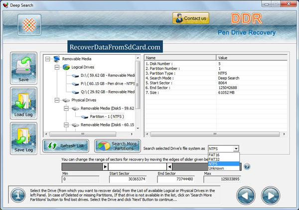Image resolution: width=299 pixels, height=210 pixels.
Task: Click the blue help question mark icon
Action: click(247, 167)
